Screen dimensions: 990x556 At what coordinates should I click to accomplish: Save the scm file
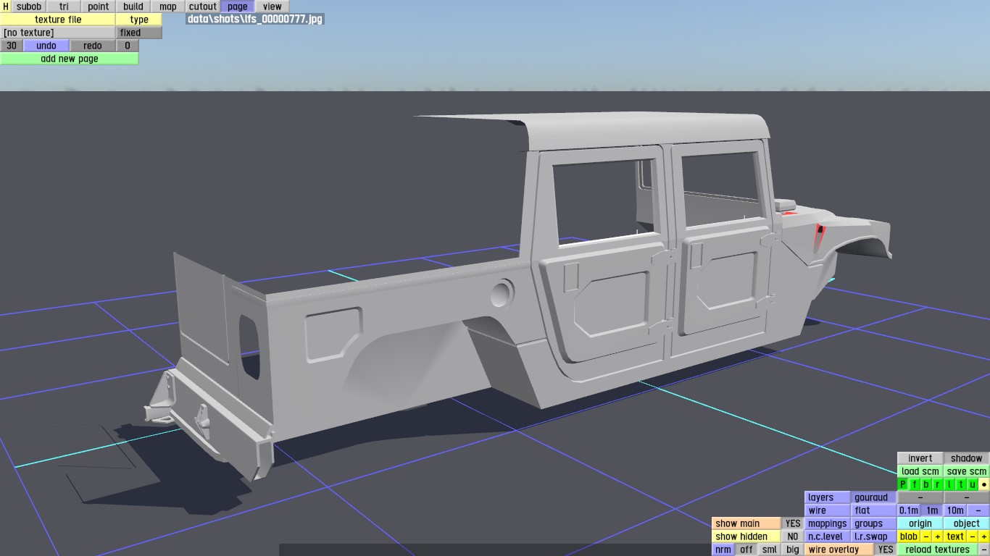(x=967, y=471)
